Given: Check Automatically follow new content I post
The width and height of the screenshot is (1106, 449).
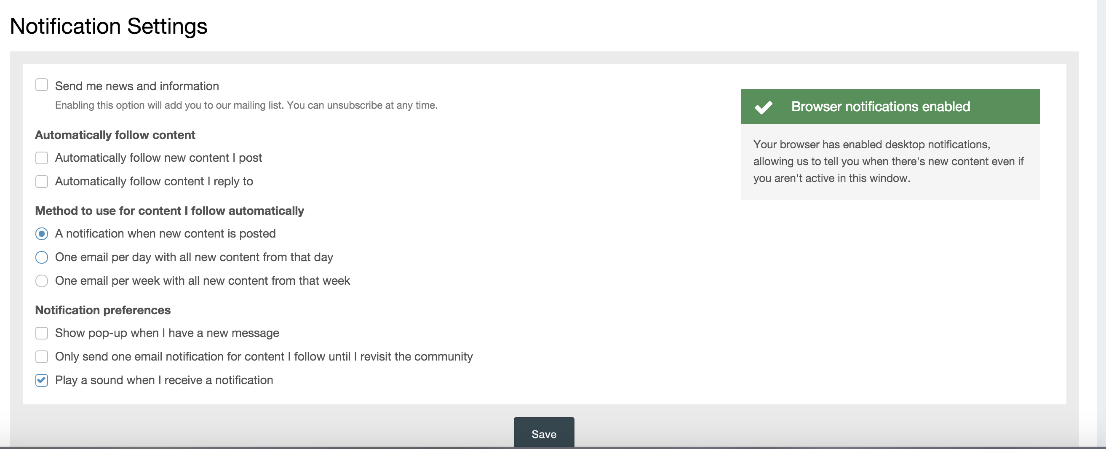Looking at the screenshot, I should click(x=42, y=158).
